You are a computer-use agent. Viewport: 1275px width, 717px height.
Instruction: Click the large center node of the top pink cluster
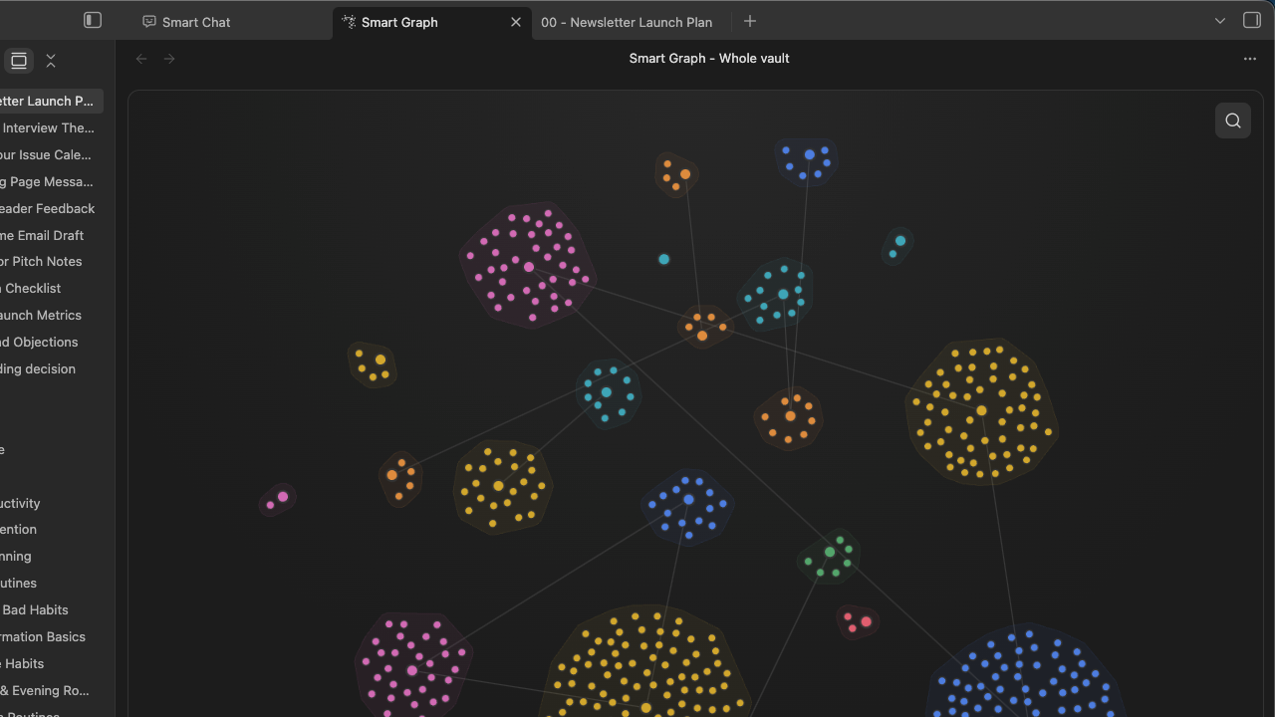pos(529,267)
